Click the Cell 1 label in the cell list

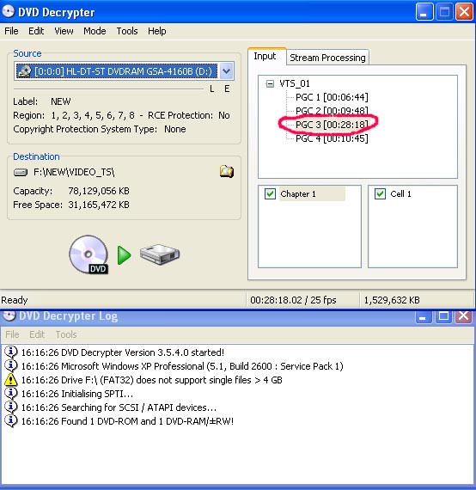click(400, 194)
